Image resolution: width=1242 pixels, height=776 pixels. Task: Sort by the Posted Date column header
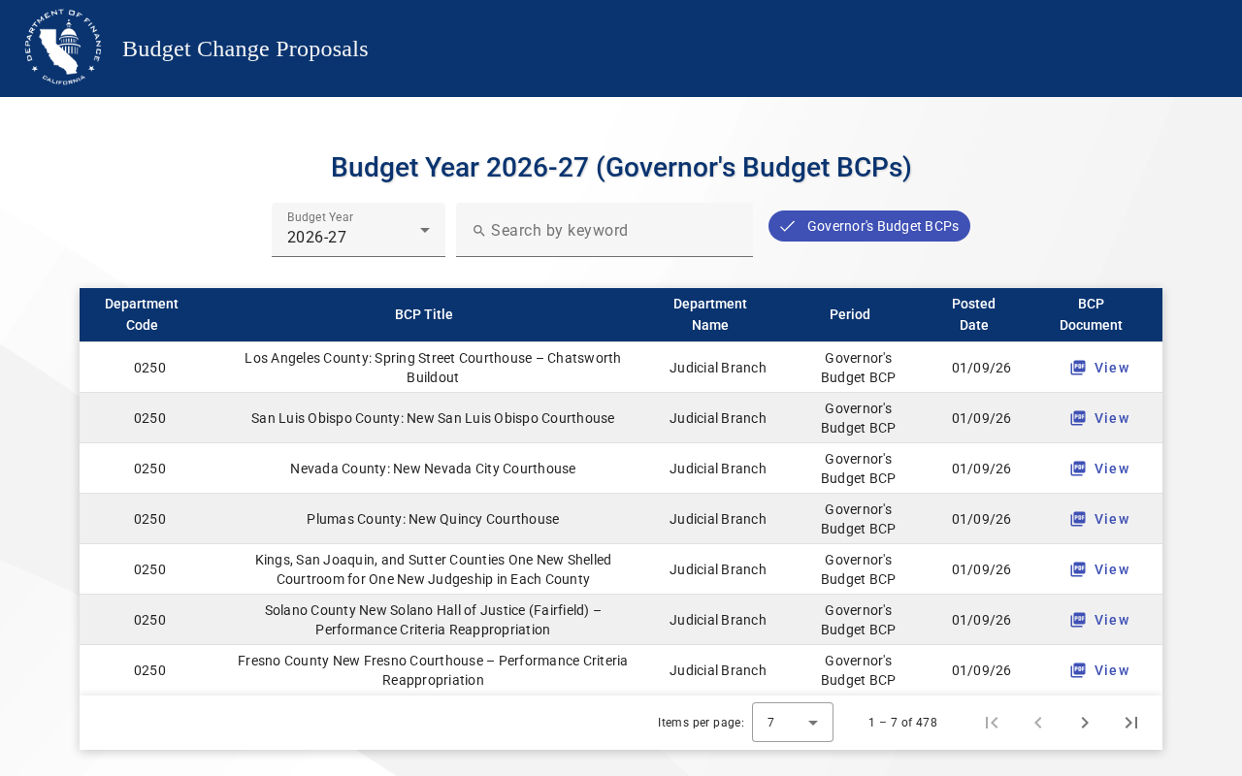click(973, 314)
